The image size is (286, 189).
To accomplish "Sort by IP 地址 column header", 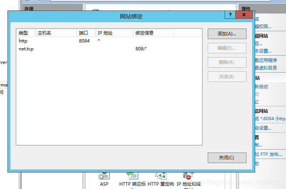I will [x=114, y=33].
